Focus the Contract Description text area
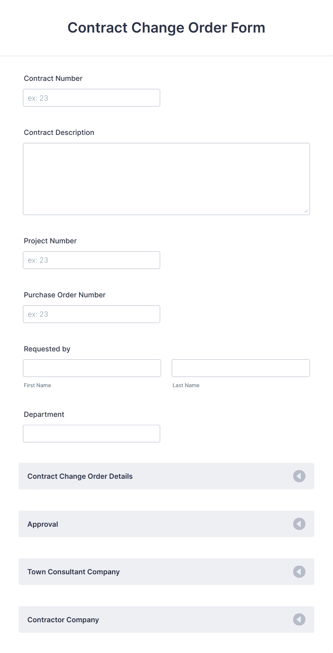Image resolution: width=333 pixels, height=653 pixels. tap(166, 179)
